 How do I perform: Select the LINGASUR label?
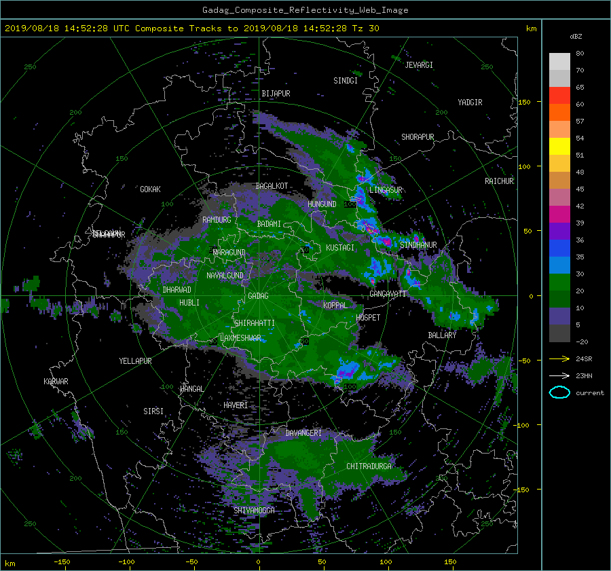click(x=386, y=190)
